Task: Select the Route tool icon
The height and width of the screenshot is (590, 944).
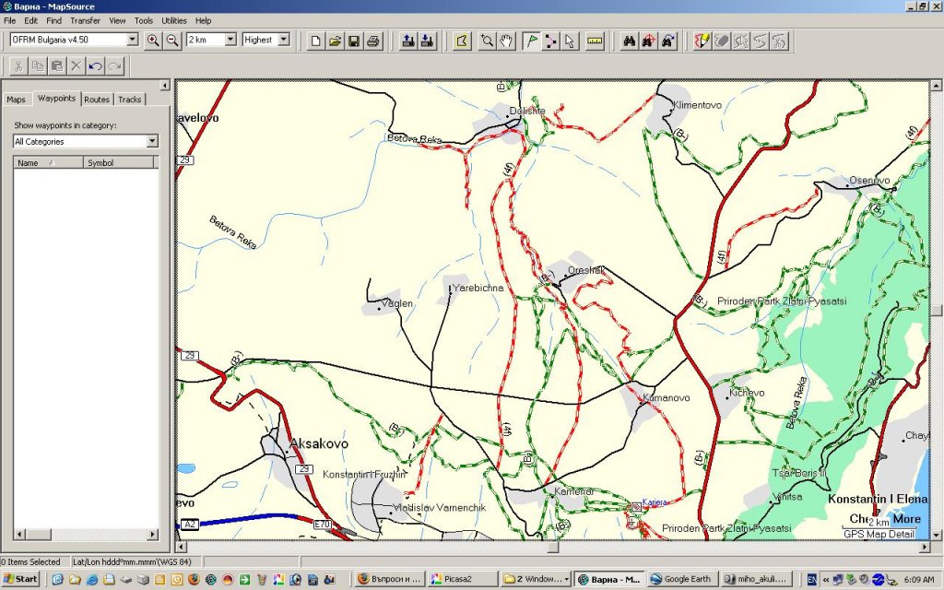Action: click(x=550, y=41)
